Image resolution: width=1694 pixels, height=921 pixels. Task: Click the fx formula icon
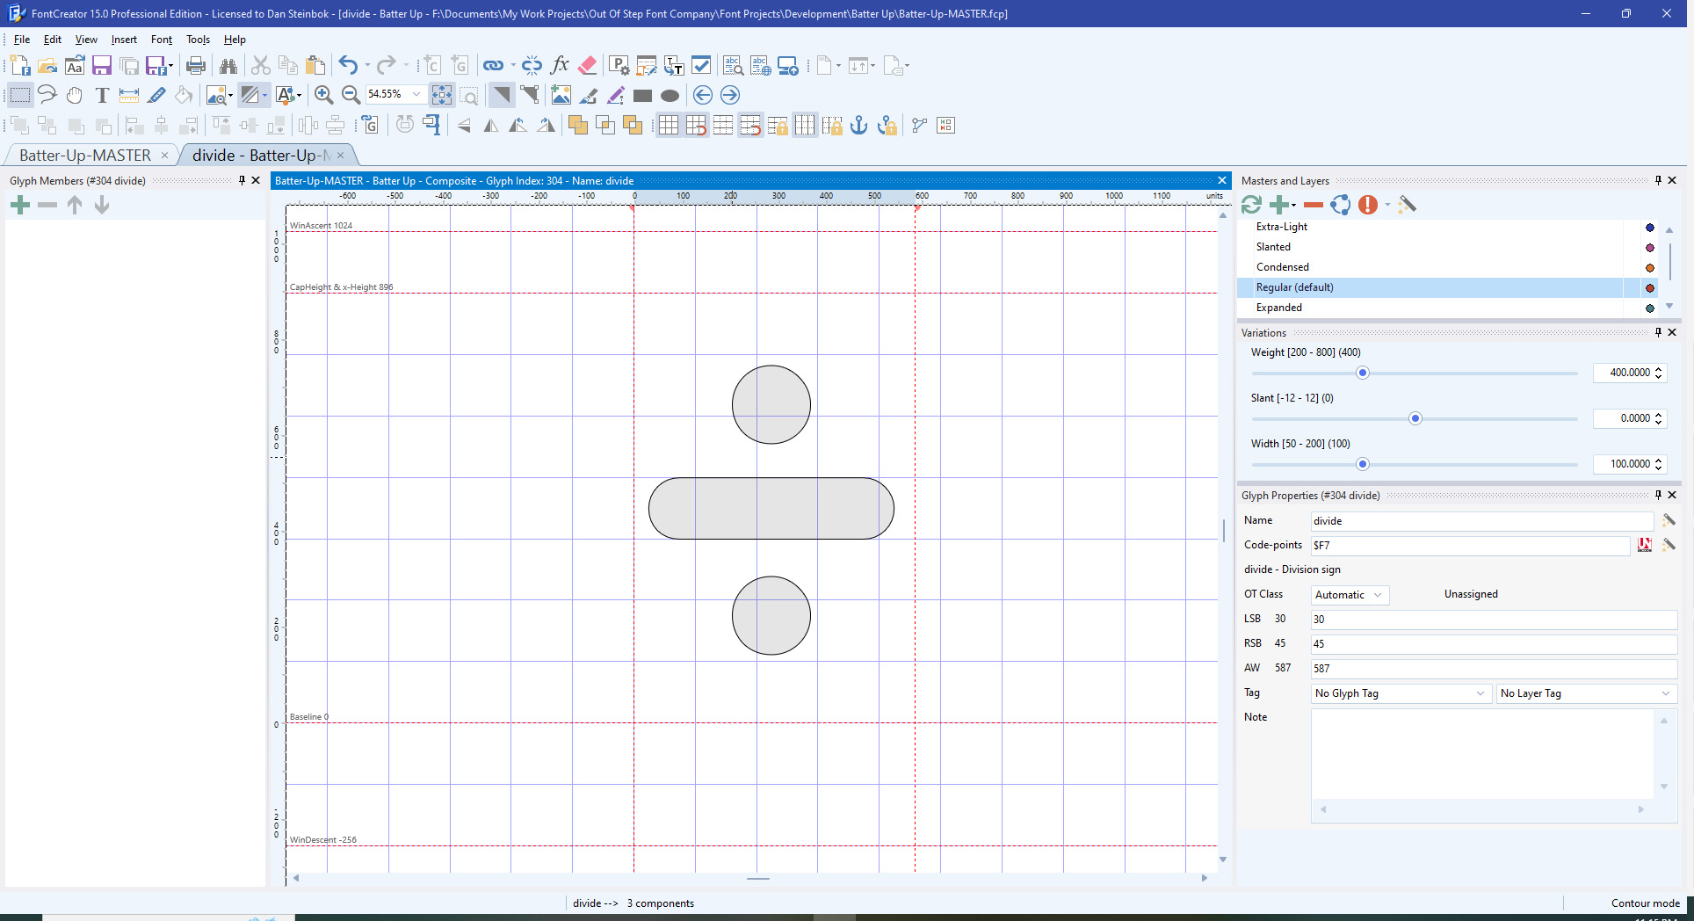560,66
